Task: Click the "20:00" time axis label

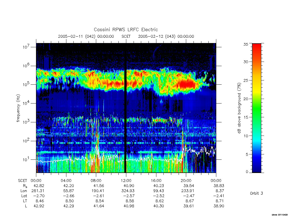Action: (x=186, y=181)
